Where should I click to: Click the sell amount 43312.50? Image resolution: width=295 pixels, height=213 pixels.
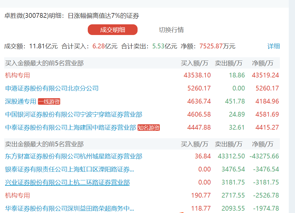231,156
